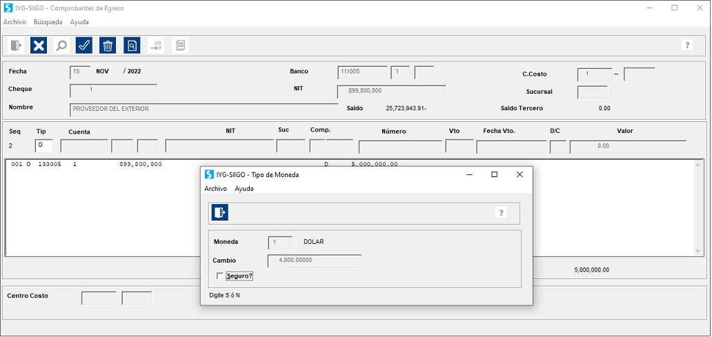Image resolution: width=712 pixels, height=337 pixels.
Task: Click SIIGO logo in Tipo de Moneda title
Action: pos(209,174)
